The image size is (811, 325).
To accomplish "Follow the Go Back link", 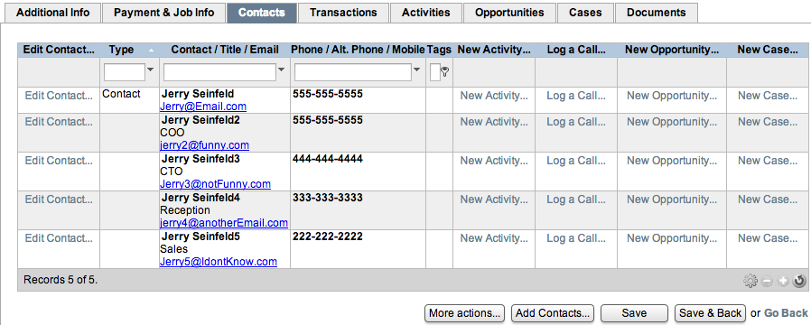I will 786,313.
